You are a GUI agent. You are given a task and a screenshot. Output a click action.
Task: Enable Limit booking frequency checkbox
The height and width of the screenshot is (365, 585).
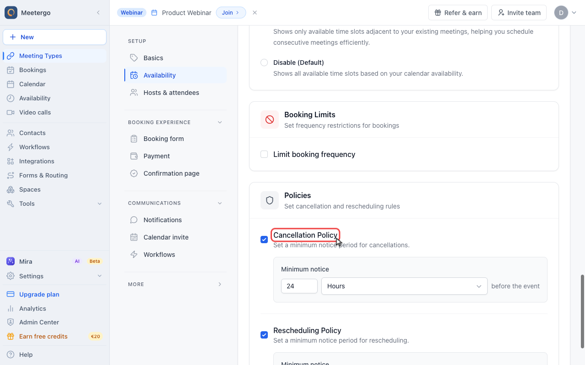264,154
